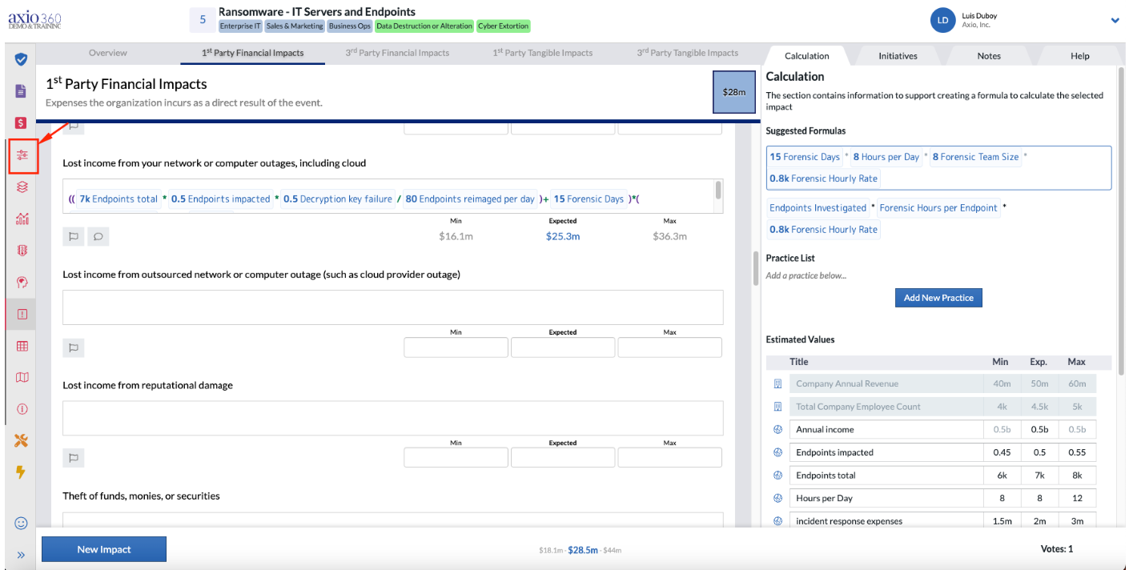Open the shield checkmark icon in sidebar
Viewport: 1137px width, 570px height.
click(22, 59)
